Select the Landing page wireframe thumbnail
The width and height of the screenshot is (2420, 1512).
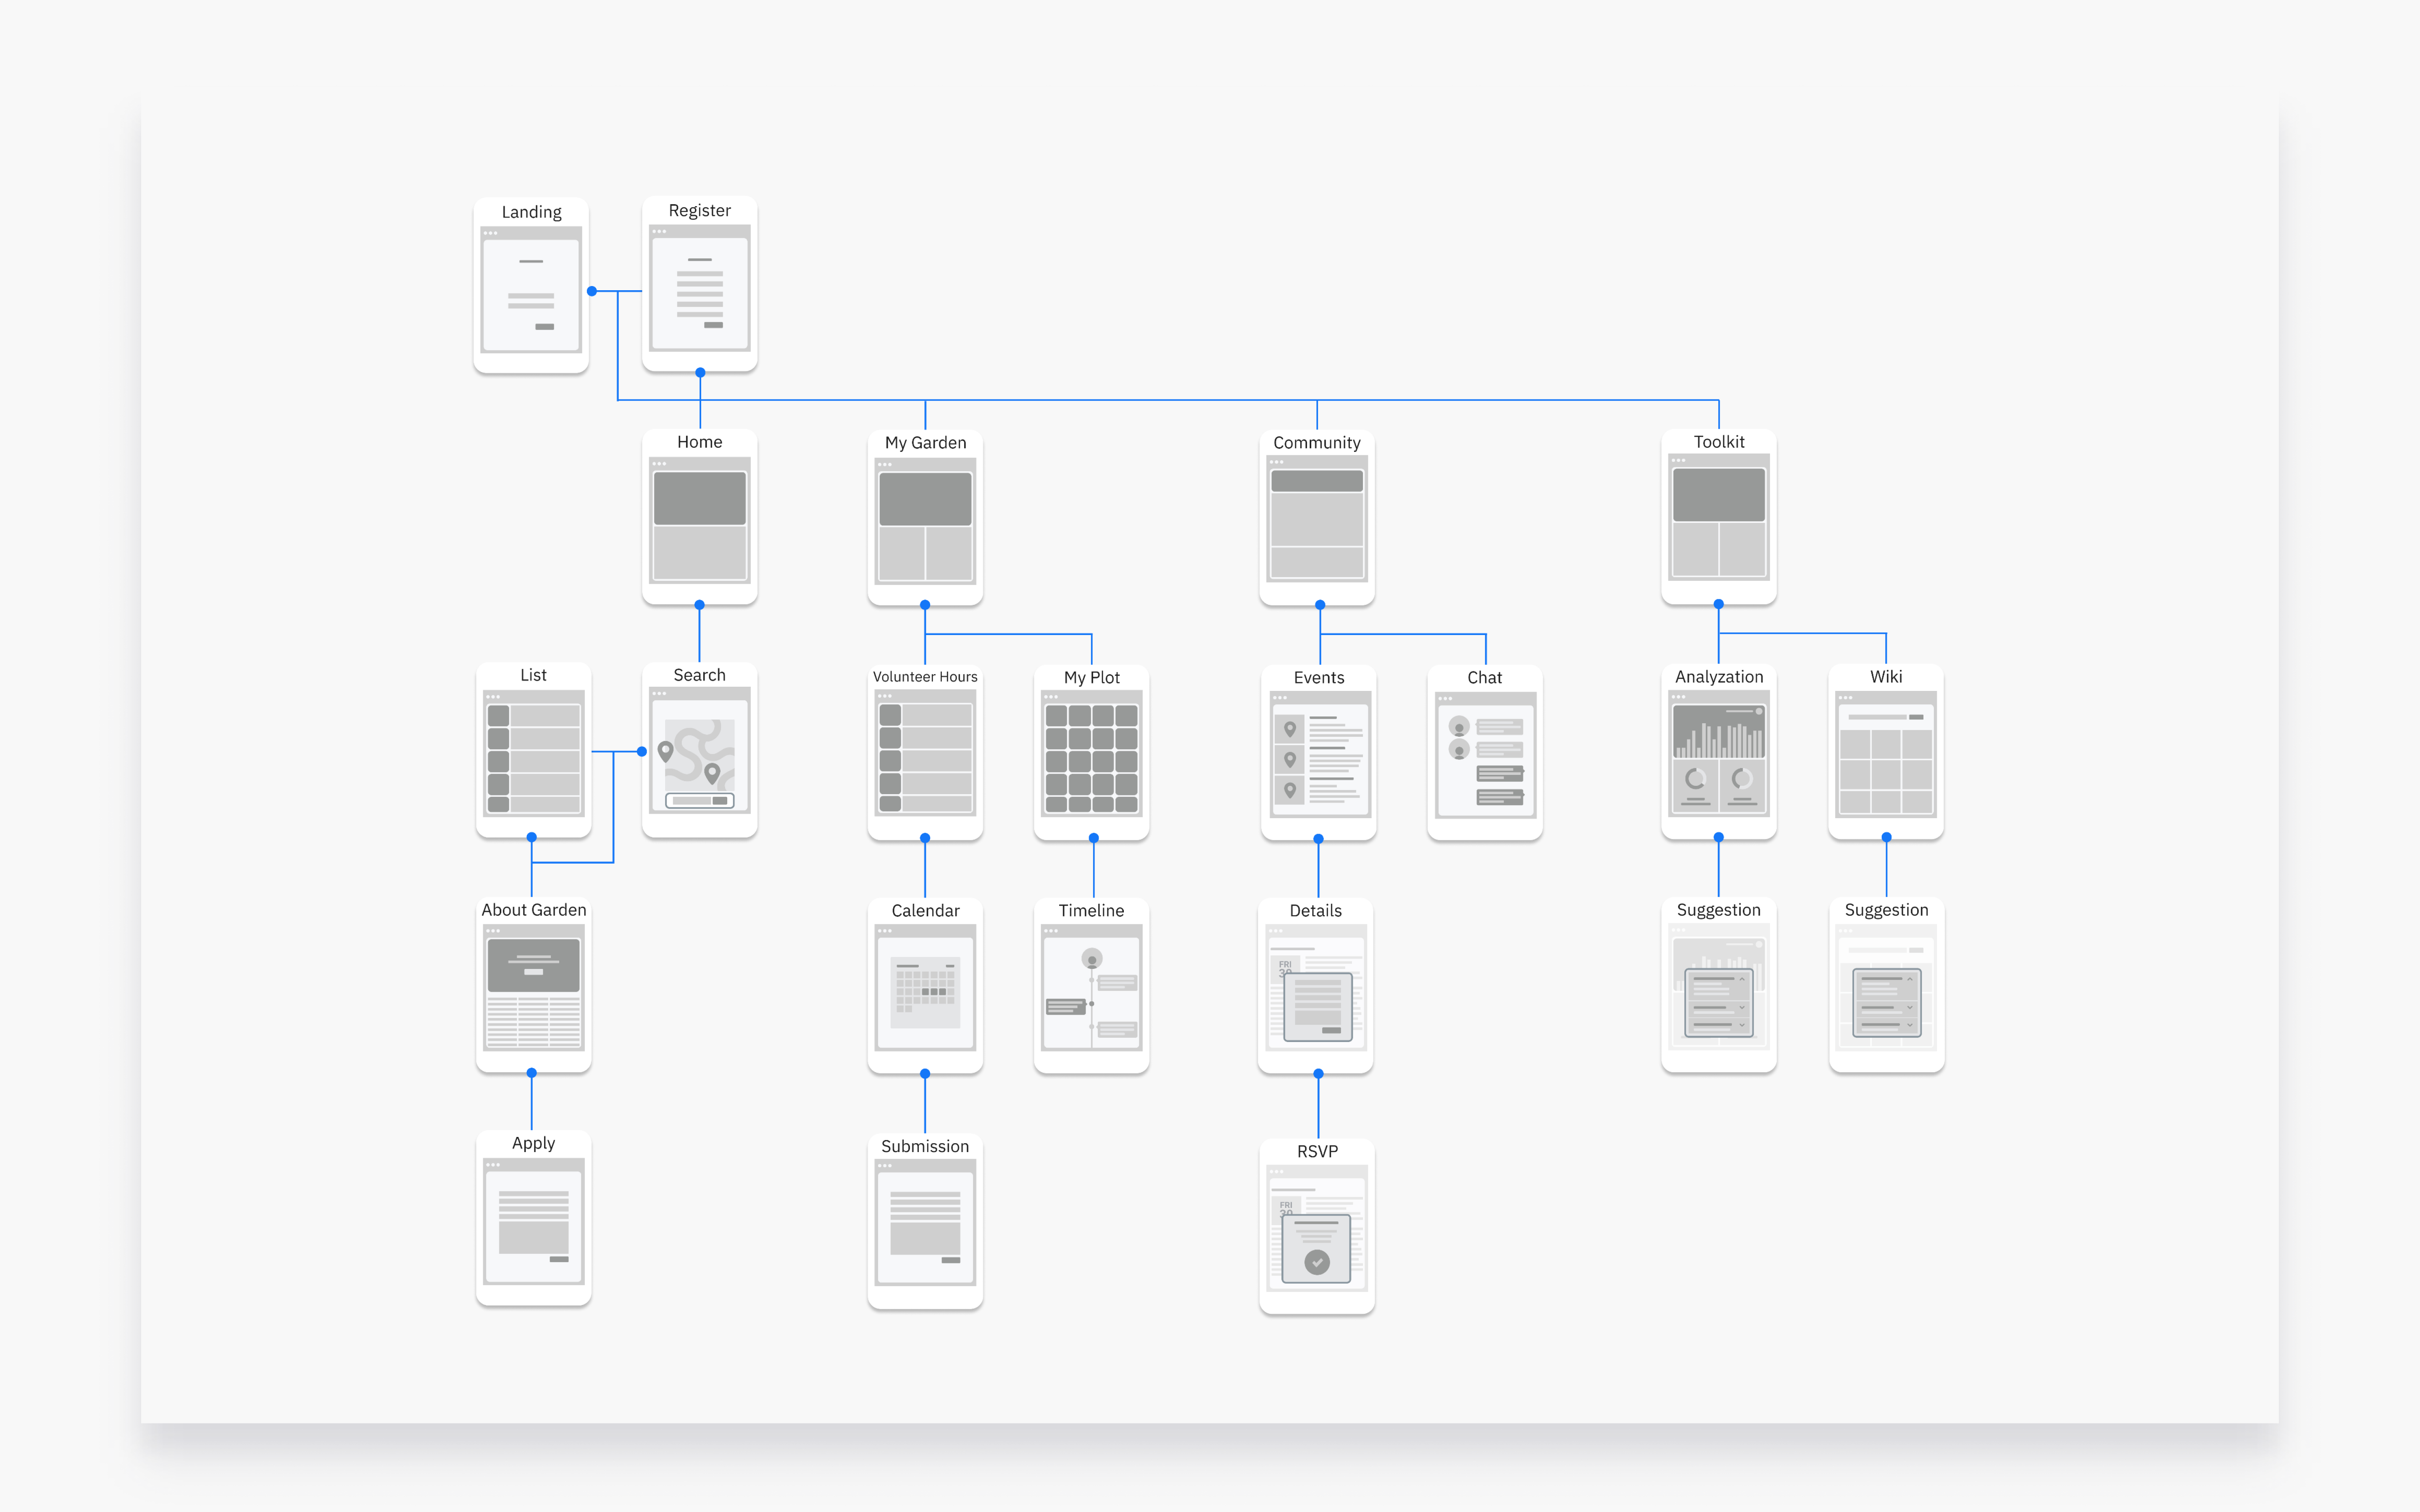tap(531, 290)
